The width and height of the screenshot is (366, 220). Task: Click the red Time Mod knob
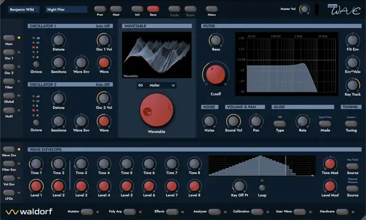click(x=330, y=164)
